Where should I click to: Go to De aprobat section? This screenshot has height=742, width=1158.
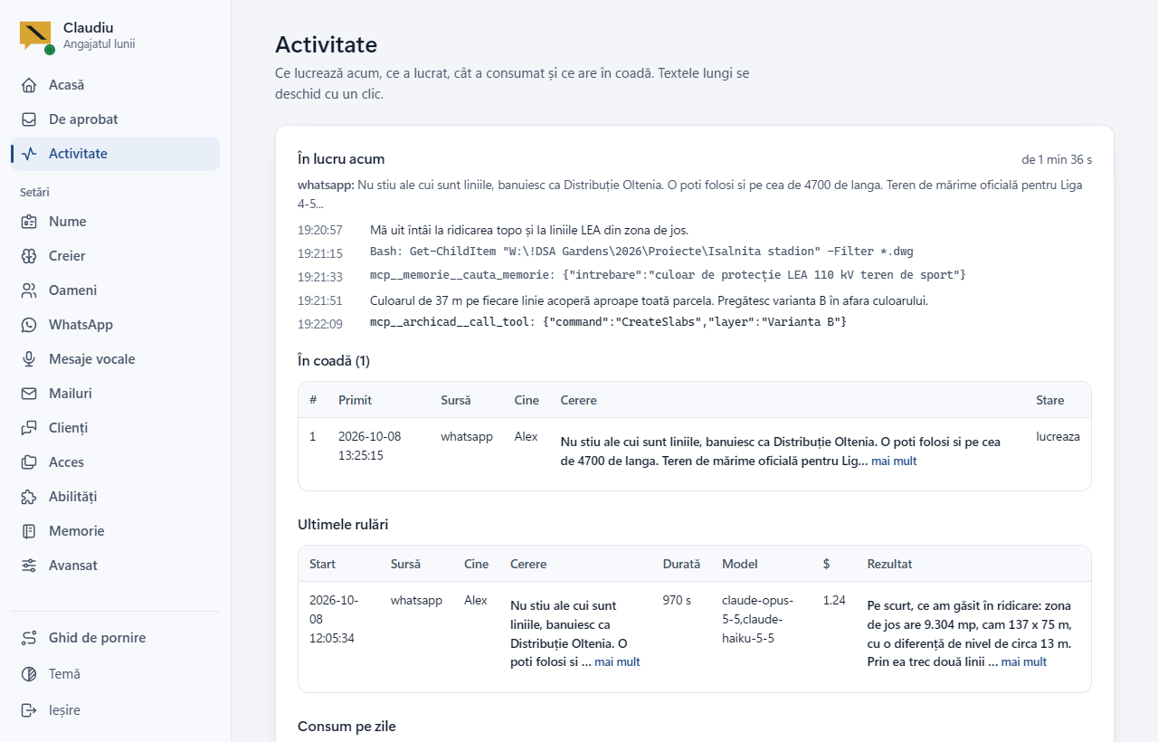pyautogui.click(x=115, y=119)
